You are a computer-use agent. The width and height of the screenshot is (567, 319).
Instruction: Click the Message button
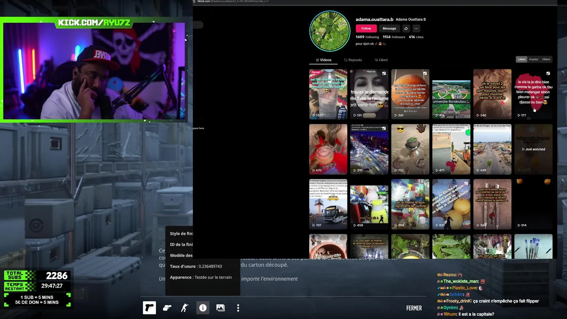click(x=389, y=28)
